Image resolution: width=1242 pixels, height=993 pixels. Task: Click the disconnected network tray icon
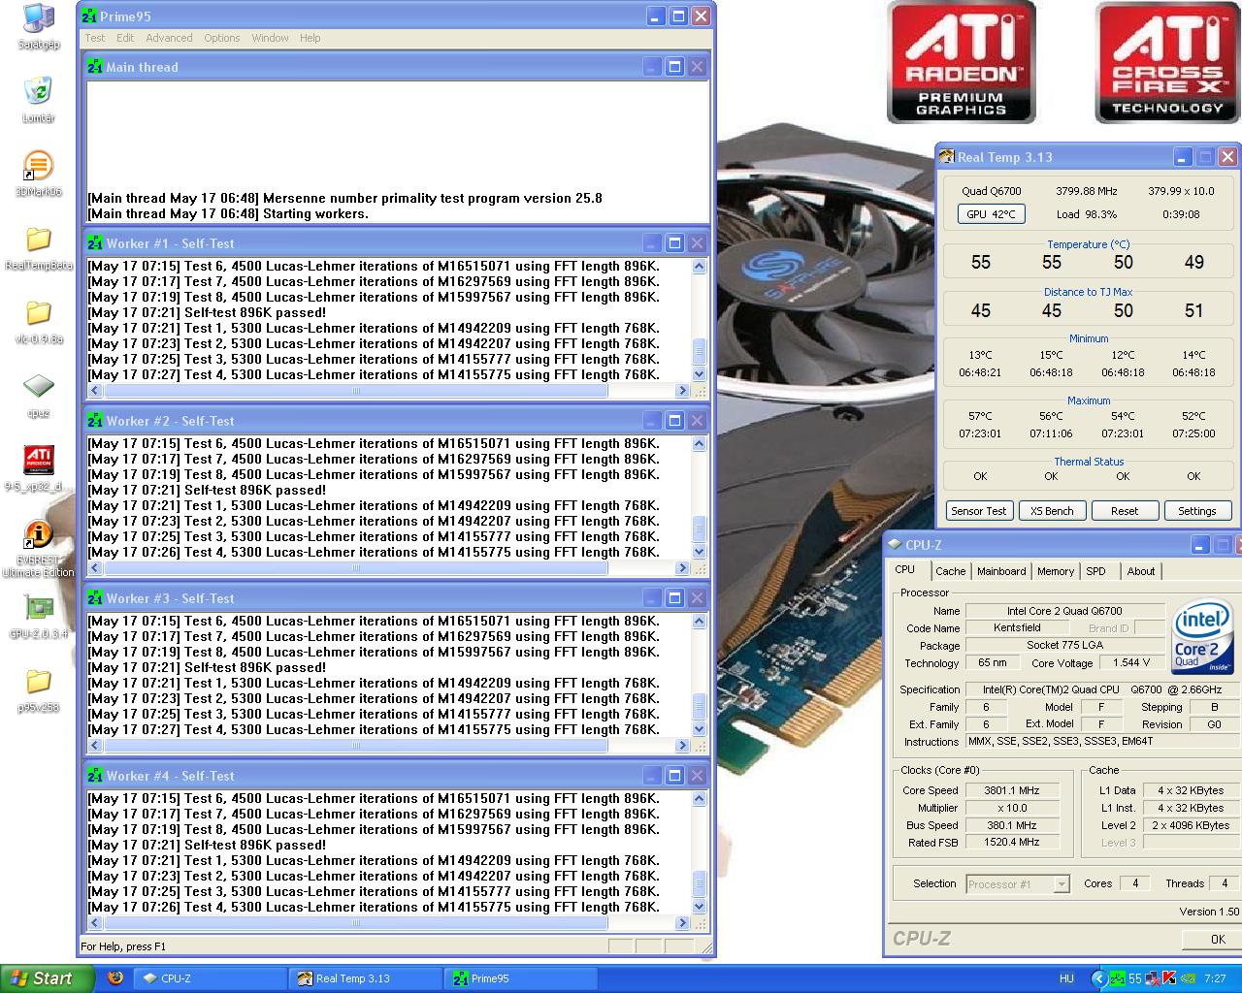pyautogui.click(x=1153, y=978)
